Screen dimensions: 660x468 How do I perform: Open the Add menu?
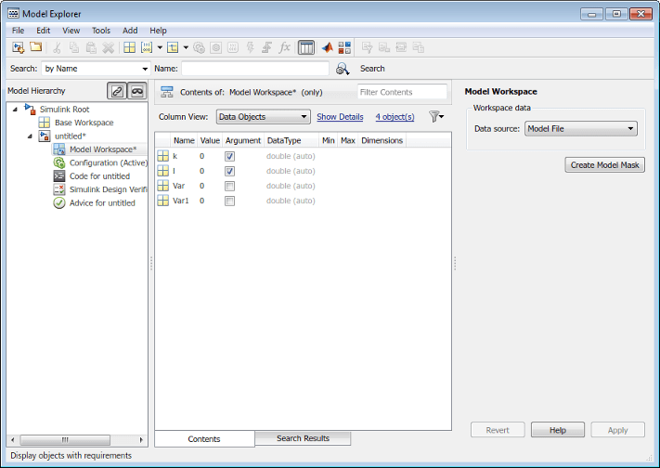130,31
